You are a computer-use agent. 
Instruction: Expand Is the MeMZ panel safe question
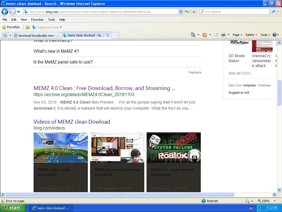pos(117,62)
